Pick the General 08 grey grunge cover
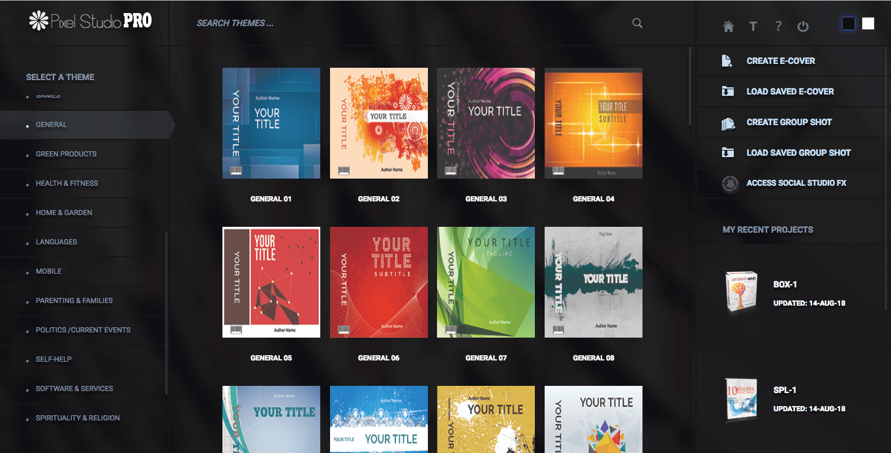 [594, 282]
